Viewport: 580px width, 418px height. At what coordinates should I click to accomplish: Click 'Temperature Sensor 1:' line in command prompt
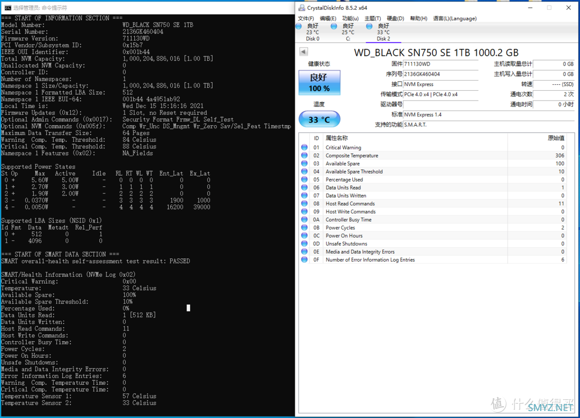[x=78, y=396]
